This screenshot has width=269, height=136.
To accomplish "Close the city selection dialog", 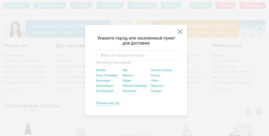I will click(180, 32).
